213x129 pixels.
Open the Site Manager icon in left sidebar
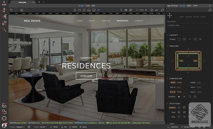tap(4, 3)
